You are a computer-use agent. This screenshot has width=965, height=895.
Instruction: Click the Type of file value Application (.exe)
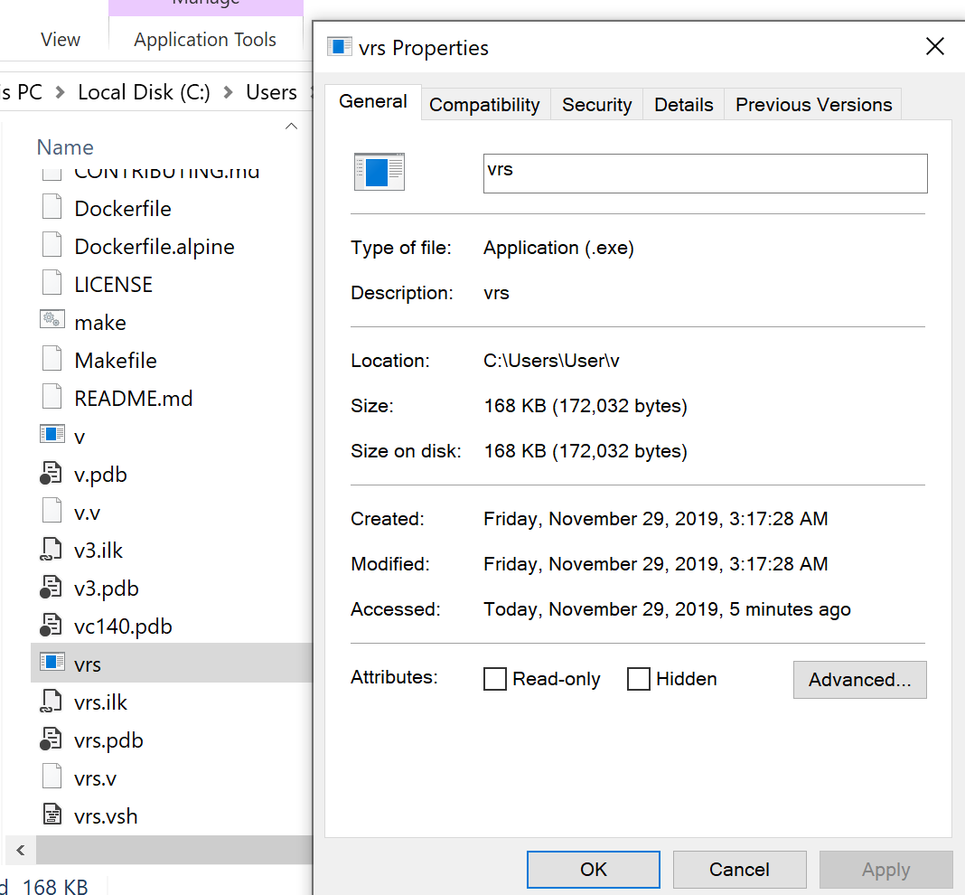(558, 248)
